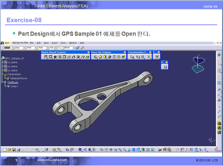Open the Insert menu
Image resolution: width=223 pixels, height=166 pixels.
point(54,43)
